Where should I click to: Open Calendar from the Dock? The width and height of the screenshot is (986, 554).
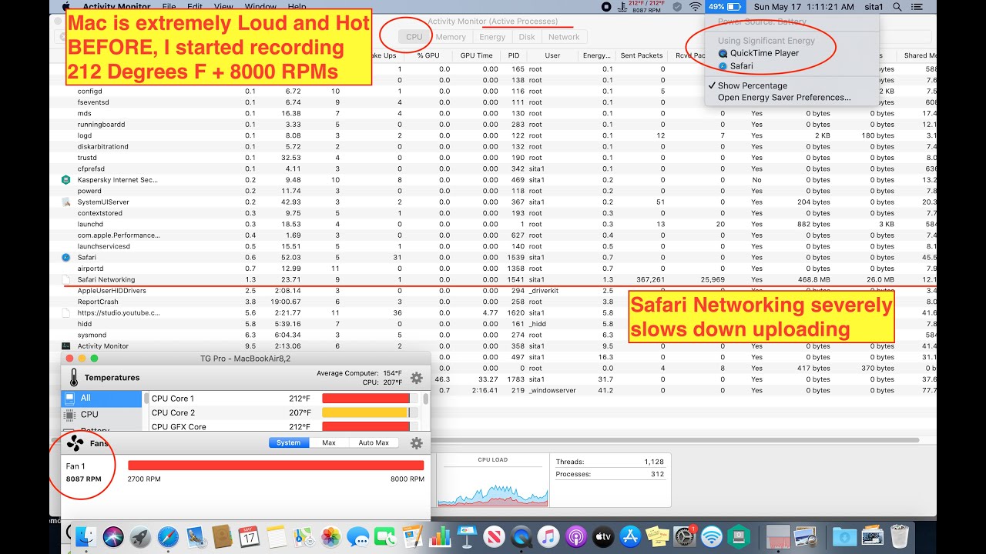(249, 536)
